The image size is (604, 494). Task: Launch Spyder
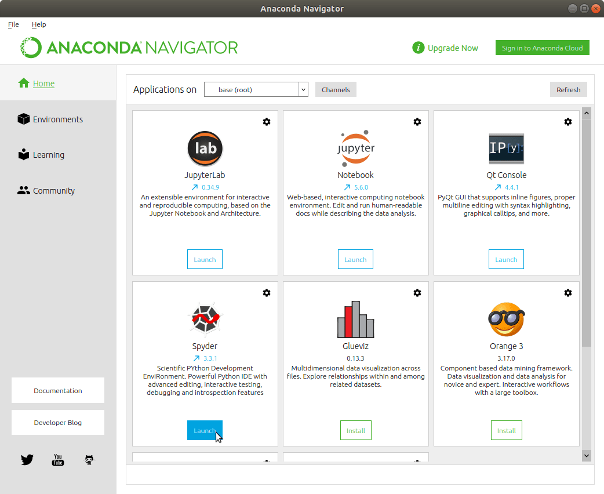tap(205, 430)
